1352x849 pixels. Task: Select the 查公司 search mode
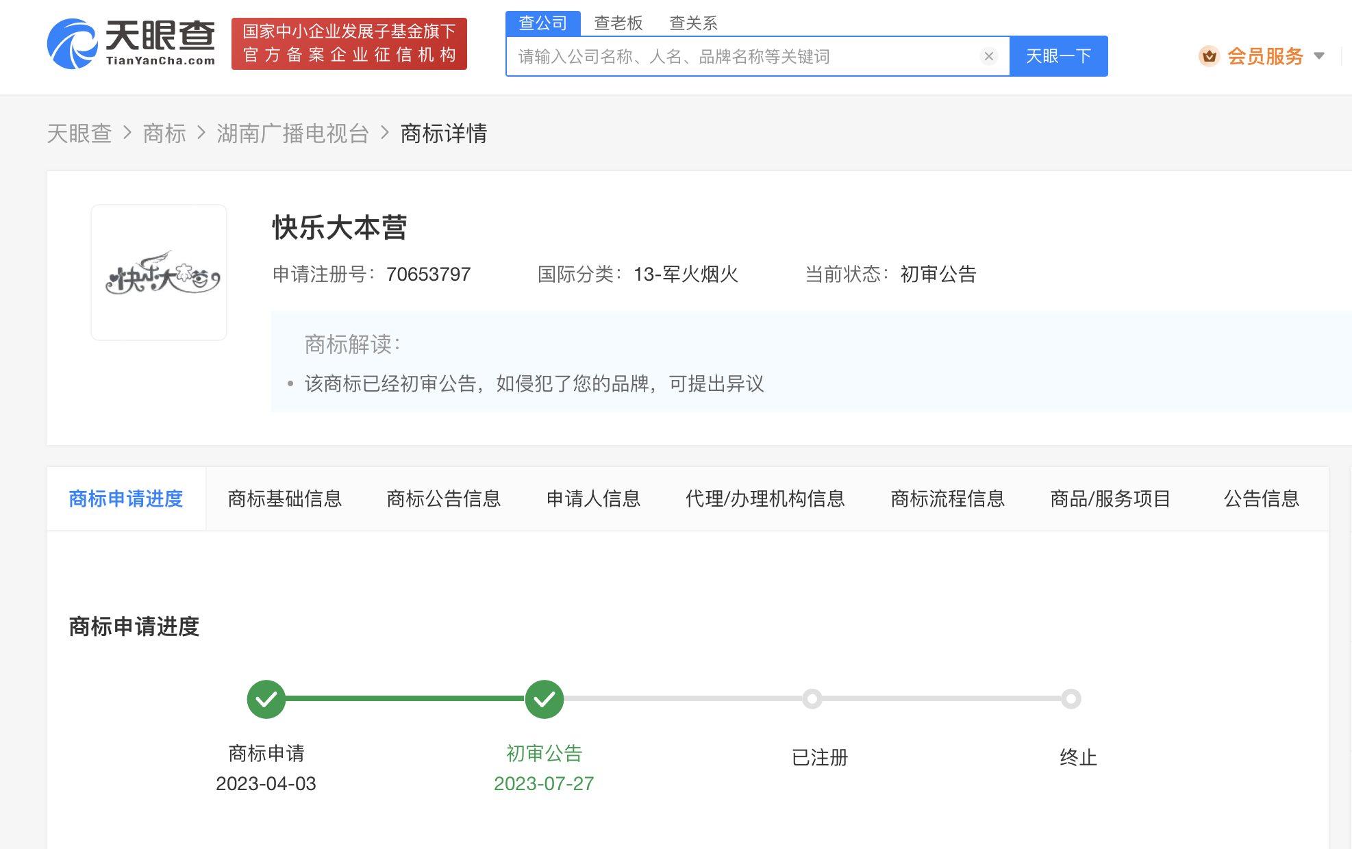click(x=543, y=23)
